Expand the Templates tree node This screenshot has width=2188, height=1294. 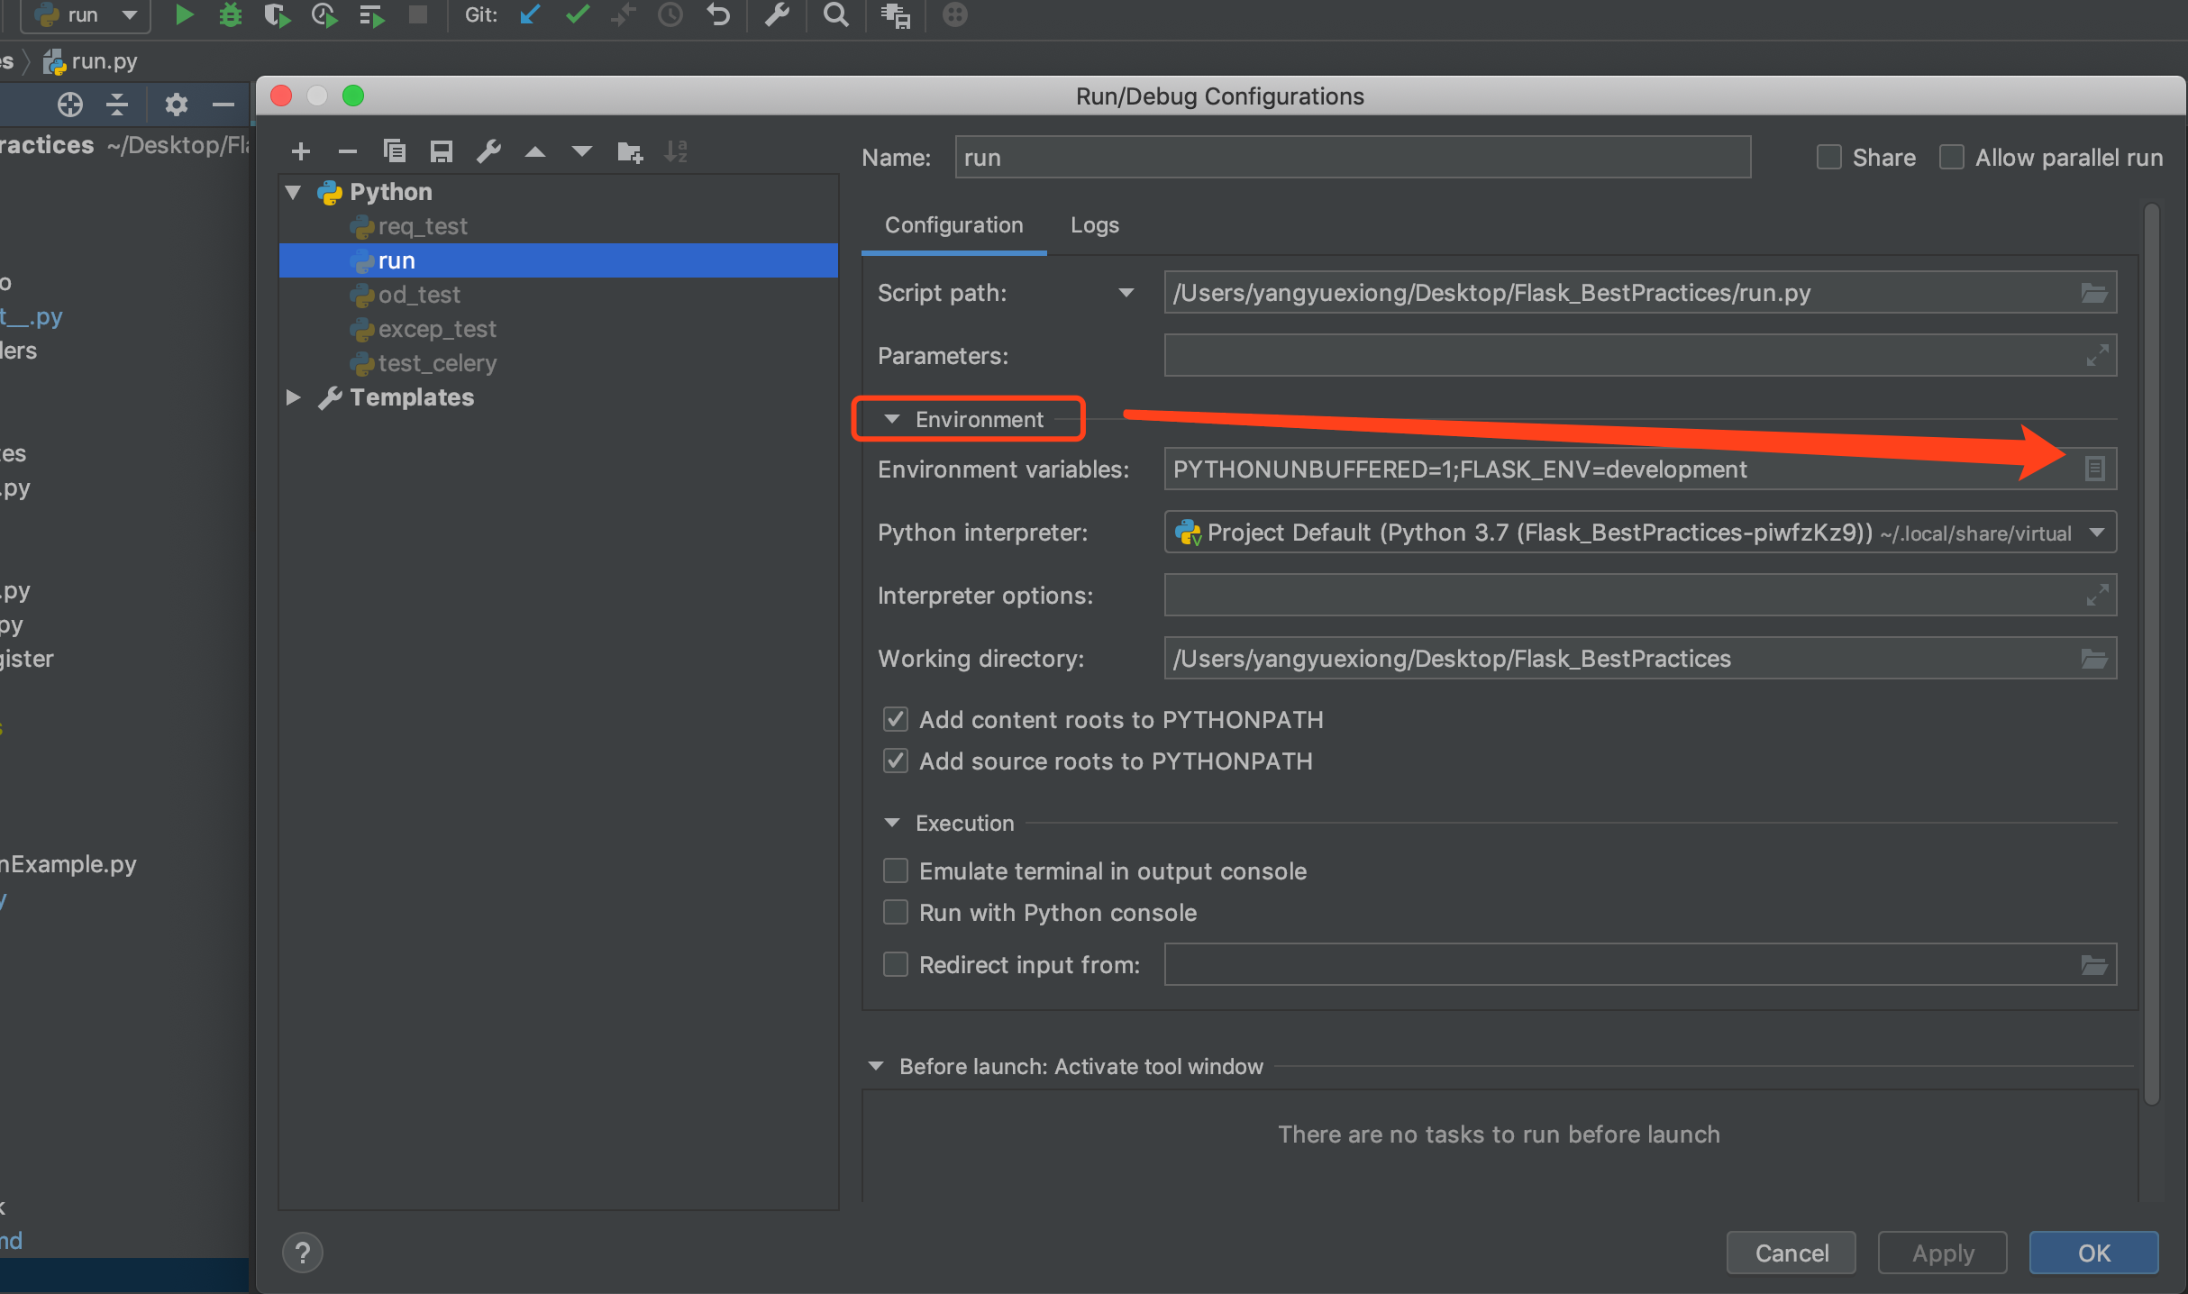pyautogui.click(x=293, y=397)
